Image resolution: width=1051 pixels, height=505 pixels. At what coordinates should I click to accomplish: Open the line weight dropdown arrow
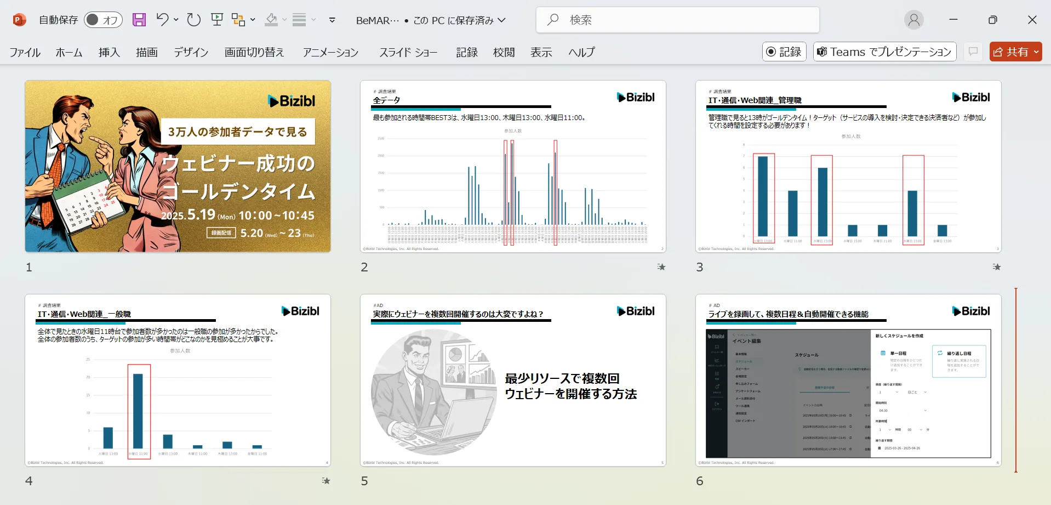click(x=313, y=20)
